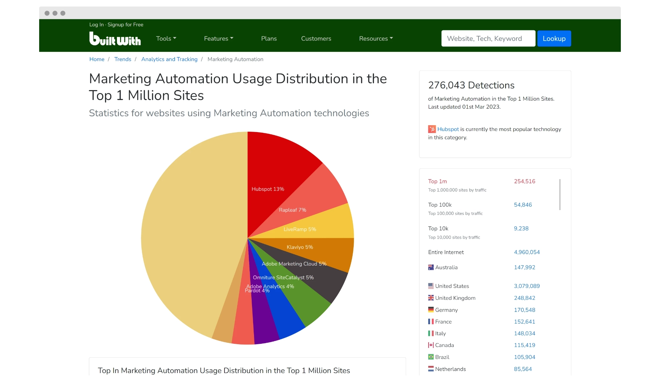Open the Customers menu item
Image resolution: width=660 pixels, height=382 pixels.
click(x=316, y=39)
